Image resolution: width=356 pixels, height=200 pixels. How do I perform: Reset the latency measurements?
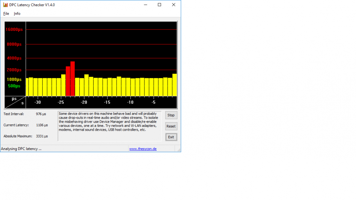pos(171,126)
